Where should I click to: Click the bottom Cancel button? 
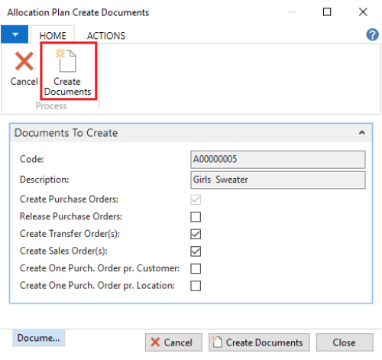point(173,342)
